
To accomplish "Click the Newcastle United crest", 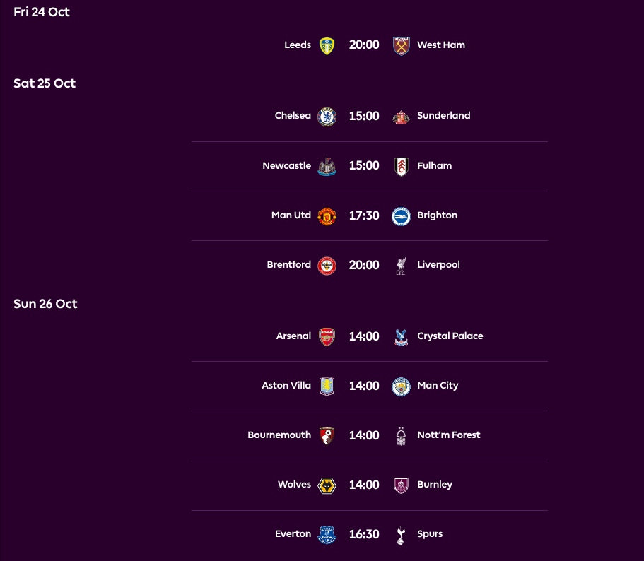I will pos(327,165).
